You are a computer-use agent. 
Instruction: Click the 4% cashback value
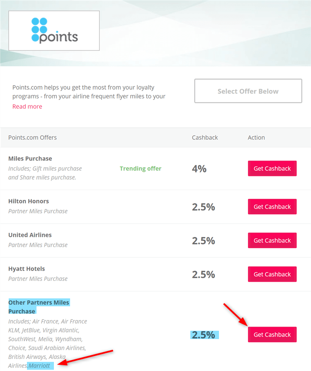tap(199, 168)
